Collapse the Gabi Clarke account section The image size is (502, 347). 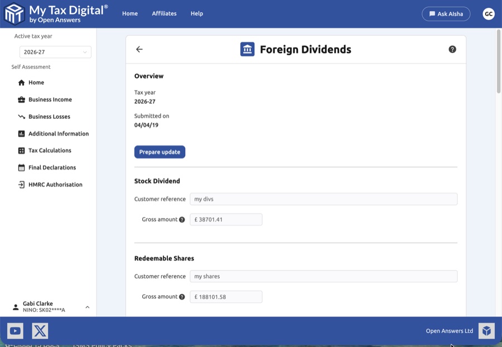(x=87, y=306)
